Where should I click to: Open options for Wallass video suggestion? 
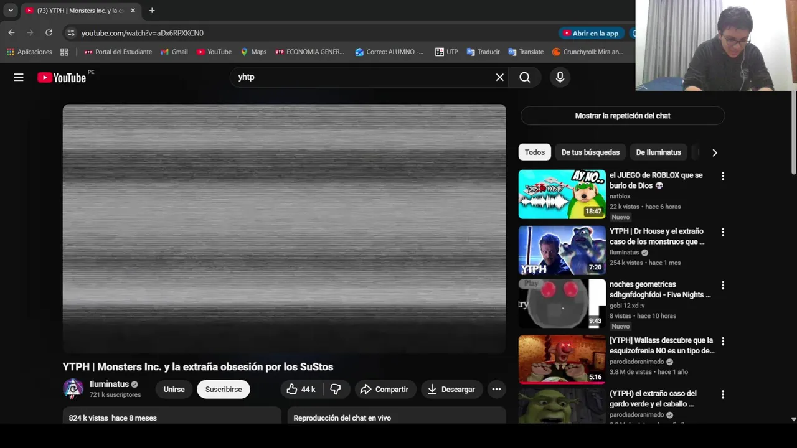click(x=722, y=342)
